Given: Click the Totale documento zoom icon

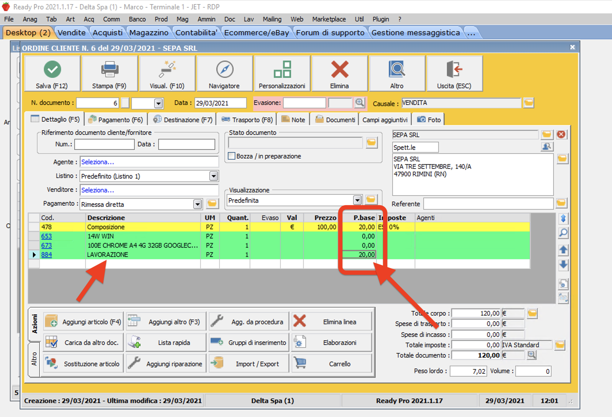Looking at the screenshot, I should click(x=531, y=355).
